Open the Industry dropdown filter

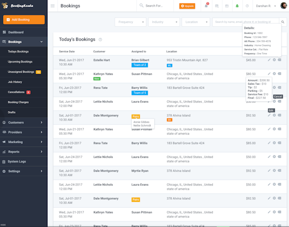tap(164, 22)
